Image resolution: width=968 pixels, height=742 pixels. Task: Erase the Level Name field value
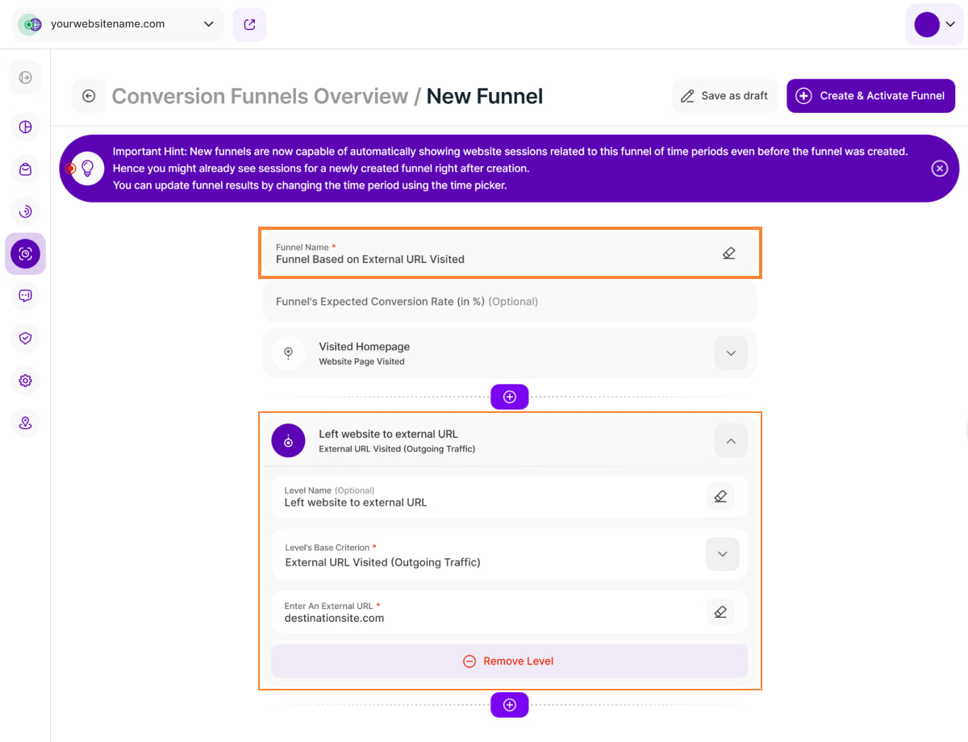pos(720,496)
